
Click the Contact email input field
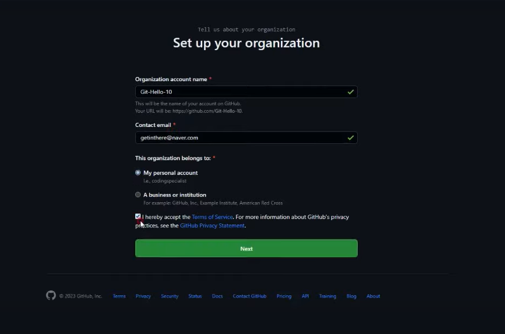tap(247, 138)
